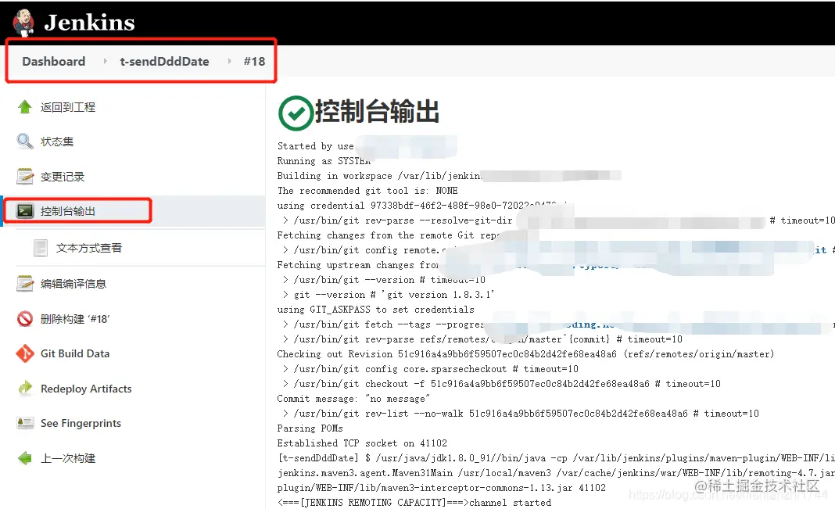Click 'The recommended git tool is: NONE' line
This screenshot has width=835, height=509.
point(367,191)
